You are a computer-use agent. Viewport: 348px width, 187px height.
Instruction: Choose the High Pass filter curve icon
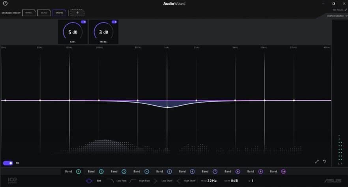click(x=133, y=181)
